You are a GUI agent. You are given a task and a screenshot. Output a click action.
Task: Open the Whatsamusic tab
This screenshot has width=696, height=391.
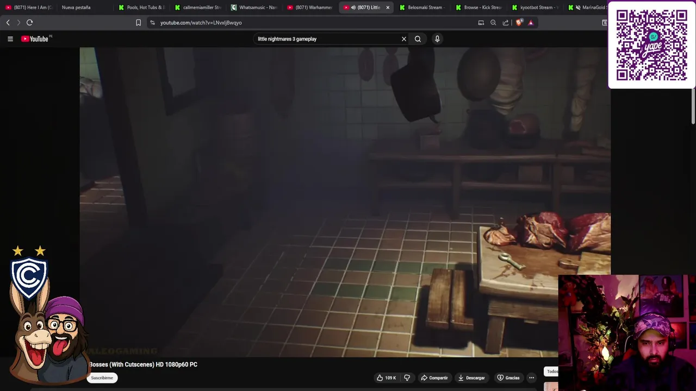pyautogui.click(x=254, y=8)
